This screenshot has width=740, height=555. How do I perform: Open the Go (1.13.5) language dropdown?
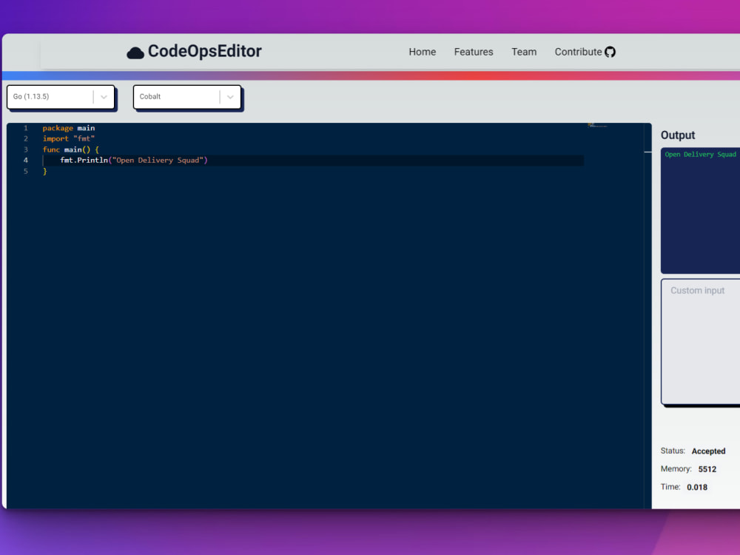coord(61,97)
